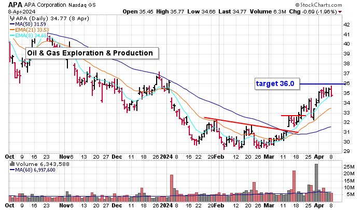Click the 'Chg -0.69 (-1.96%)' value
The width and height of the screenshot is (363, 210).
coord(313,11)
